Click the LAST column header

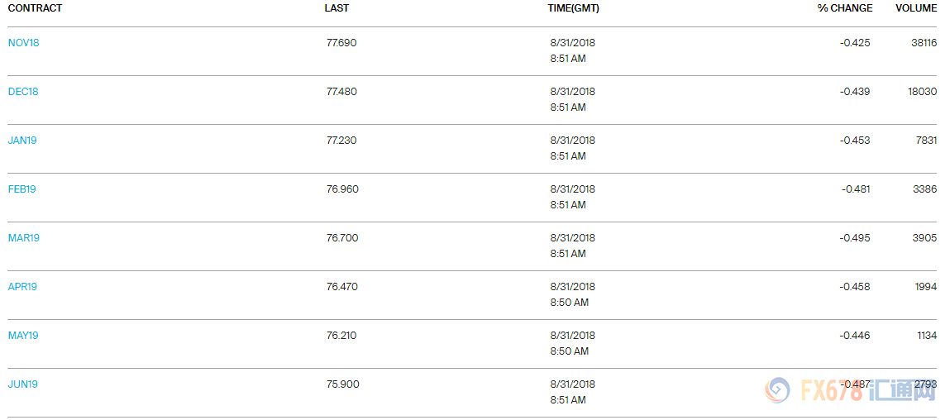click(x=337, y=8)
